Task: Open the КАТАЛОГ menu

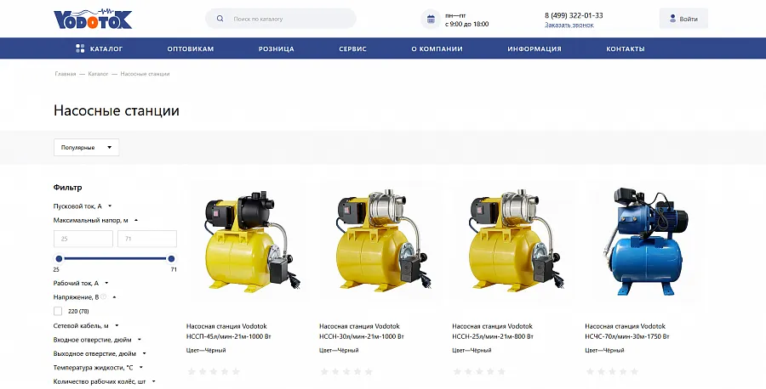Action: [100, 48]
